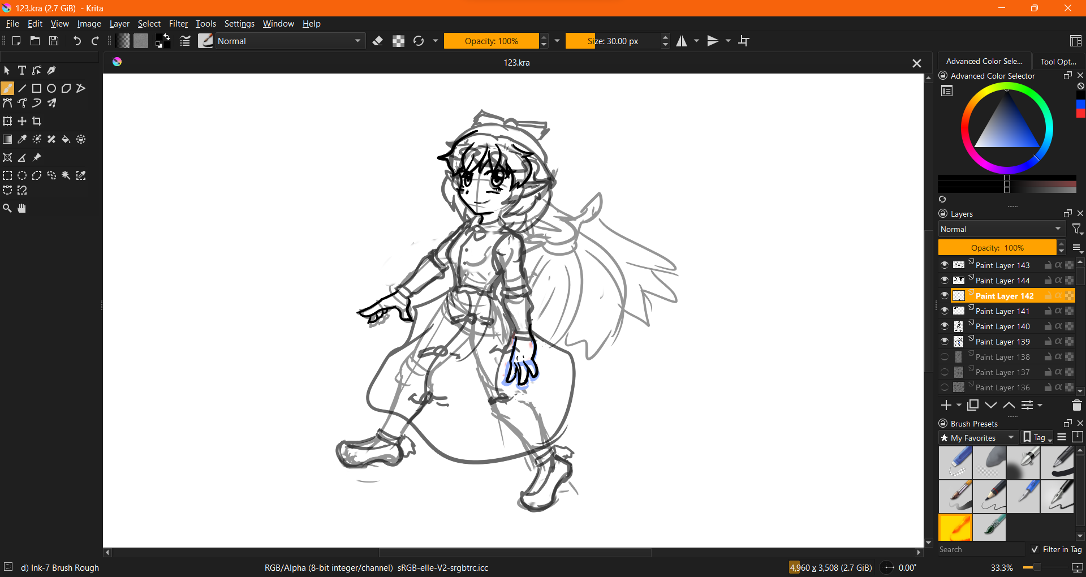Close the 123.kra document tab
The height and width of the screenshot is (577, 1086).
pos(917,63)
